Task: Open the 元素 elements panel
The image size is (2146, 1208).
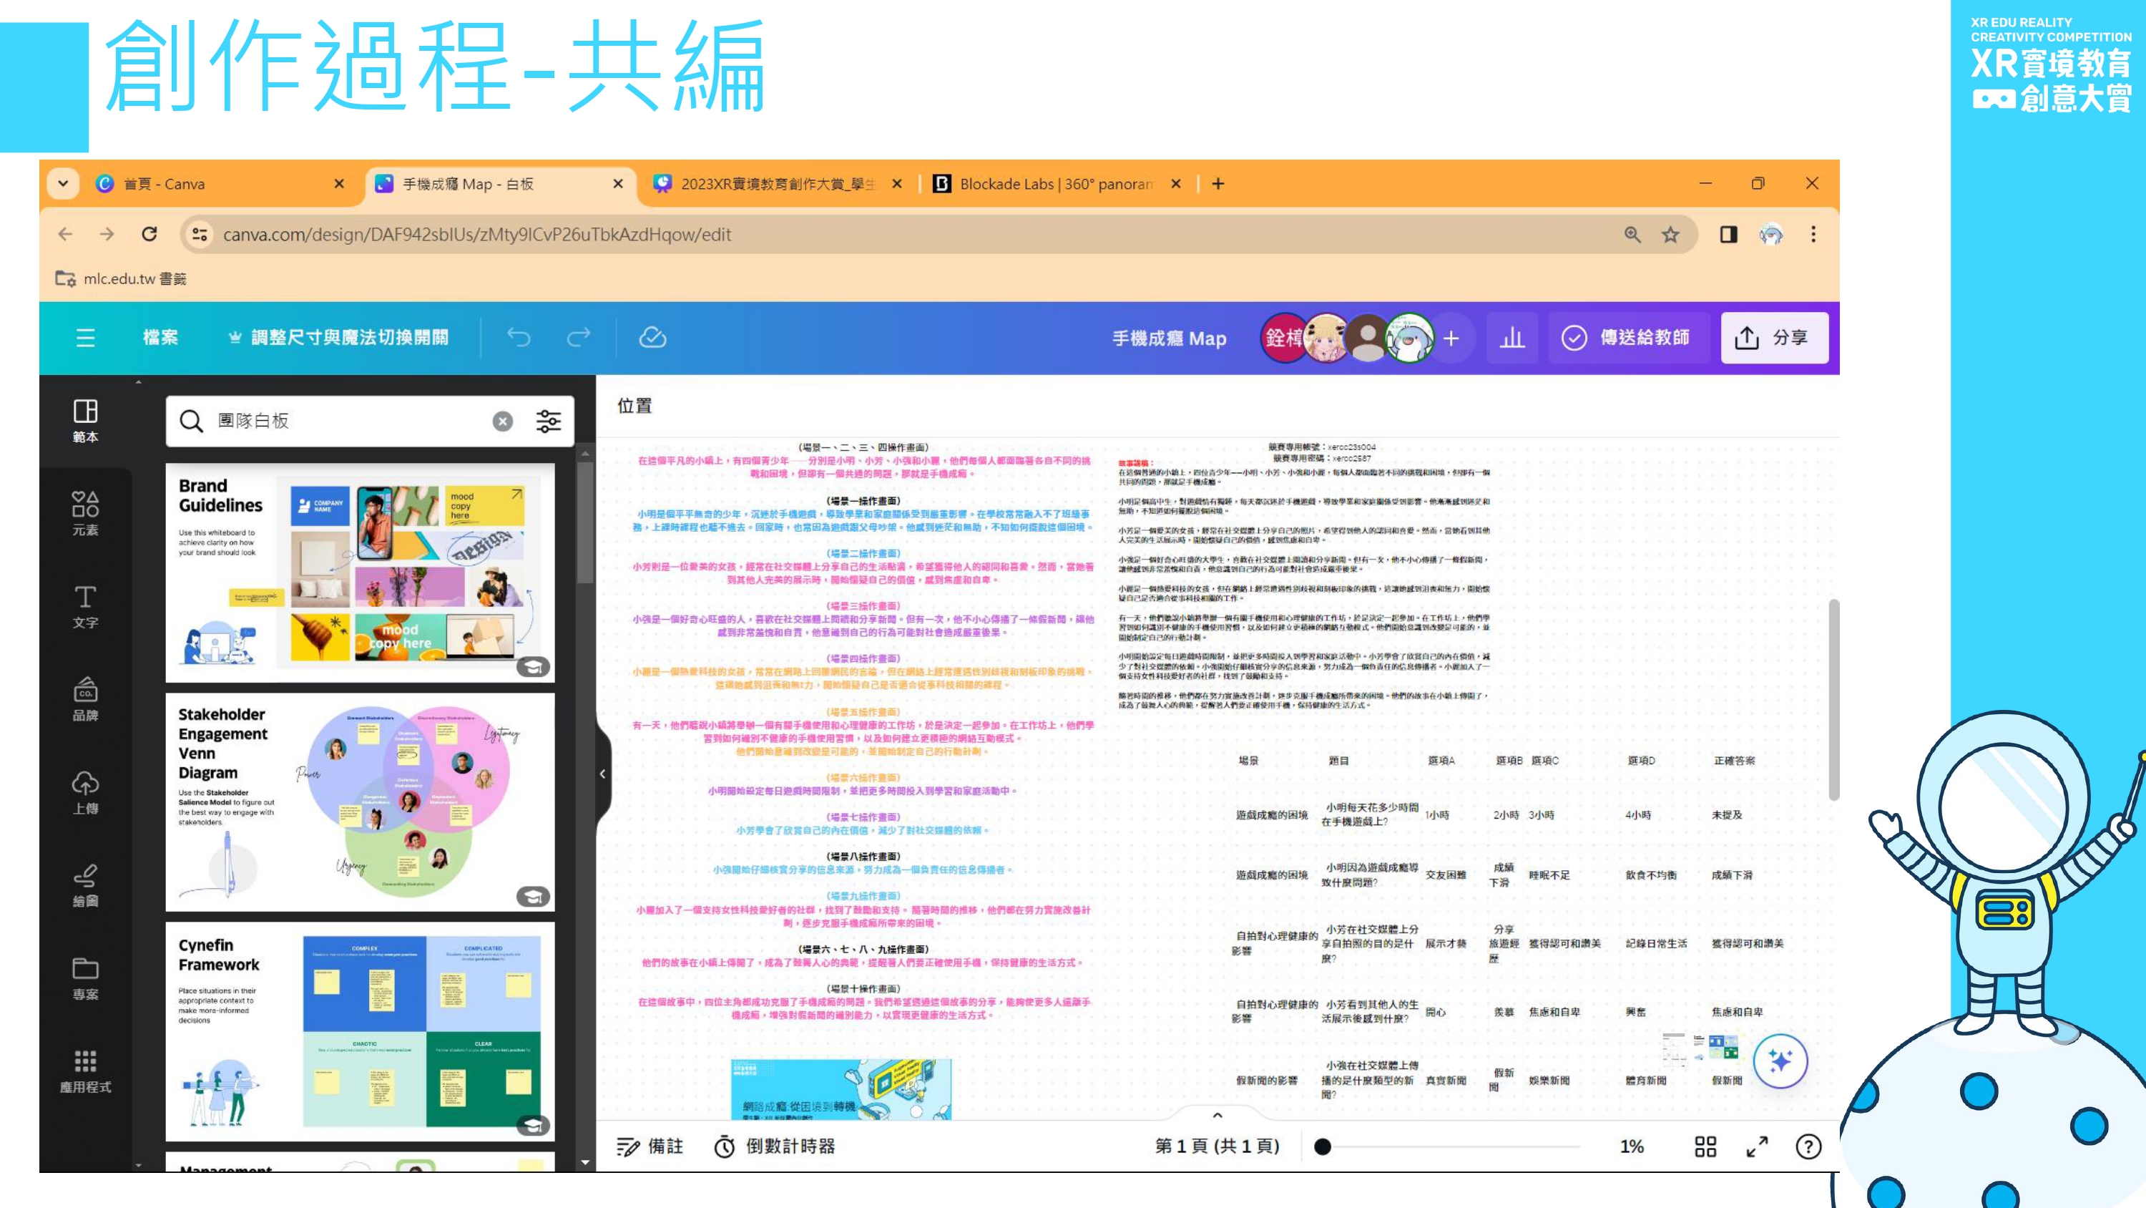Action: [85, 512]
